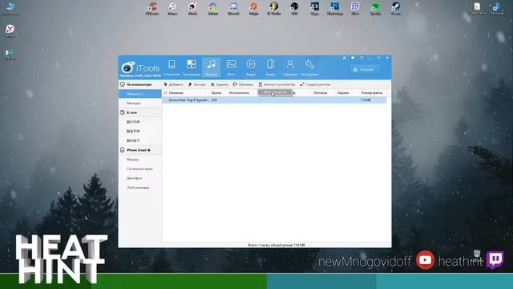The image size is (513, 289).
Task: Open the iTunes desktop shortcut
Action: tap(172, 9)
